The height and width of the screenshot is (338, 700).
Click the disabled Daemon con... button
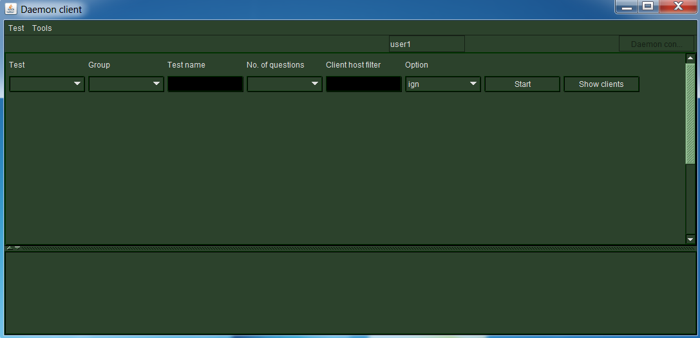point(656,44)
